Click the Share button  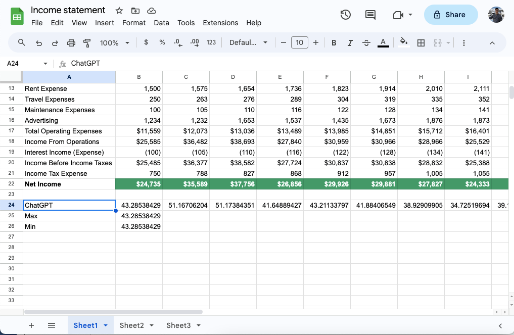[x=450, y=15]
